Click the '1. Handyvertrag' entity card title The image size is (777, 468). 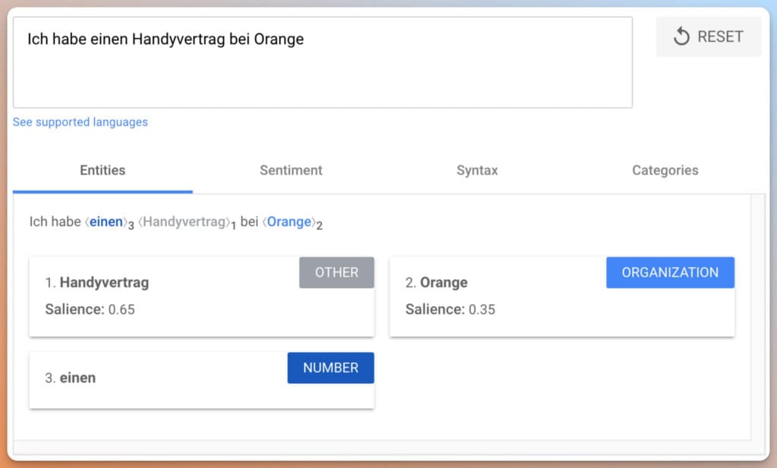pos(96,283)
